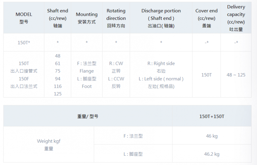Click the MODEL column header
Image resolution: width=257 pixels, height=165 pixels.
point(24,18)
